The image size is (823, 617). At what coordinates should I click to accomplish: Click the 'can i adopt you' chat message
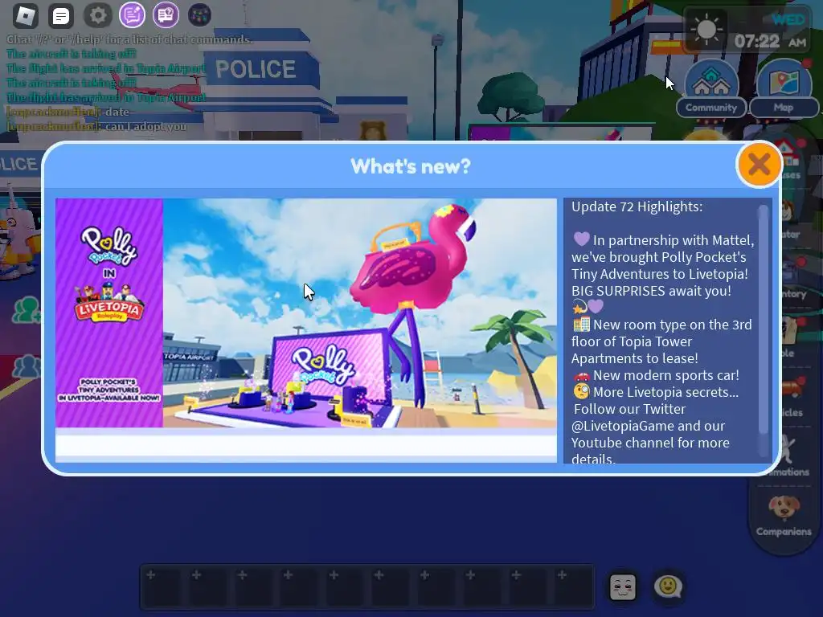point(145,126)
